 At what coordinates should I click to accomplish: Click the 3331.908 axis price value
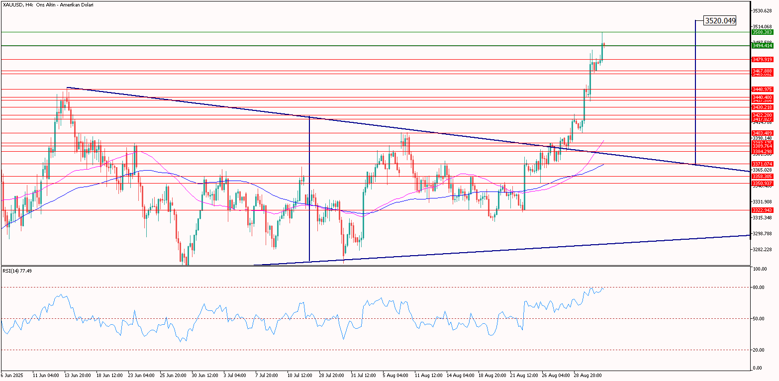[762, 201]
